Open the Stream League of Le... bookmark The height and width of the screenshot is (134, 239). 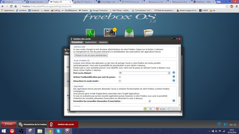tap(187, 10)
